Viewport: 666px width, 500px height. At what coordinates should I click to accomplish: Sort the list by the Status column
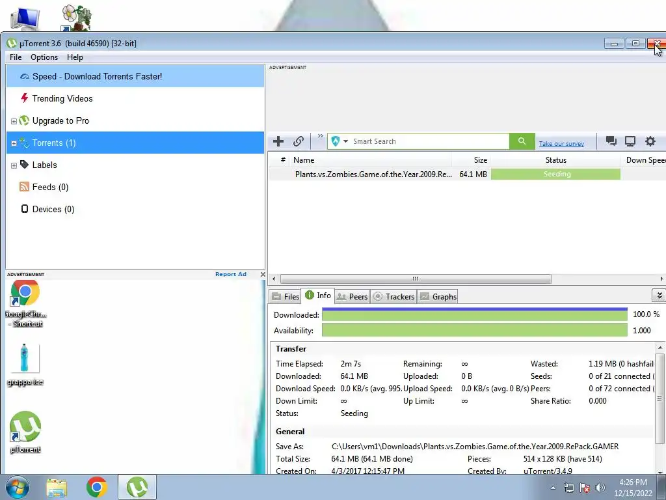point(555,160)
